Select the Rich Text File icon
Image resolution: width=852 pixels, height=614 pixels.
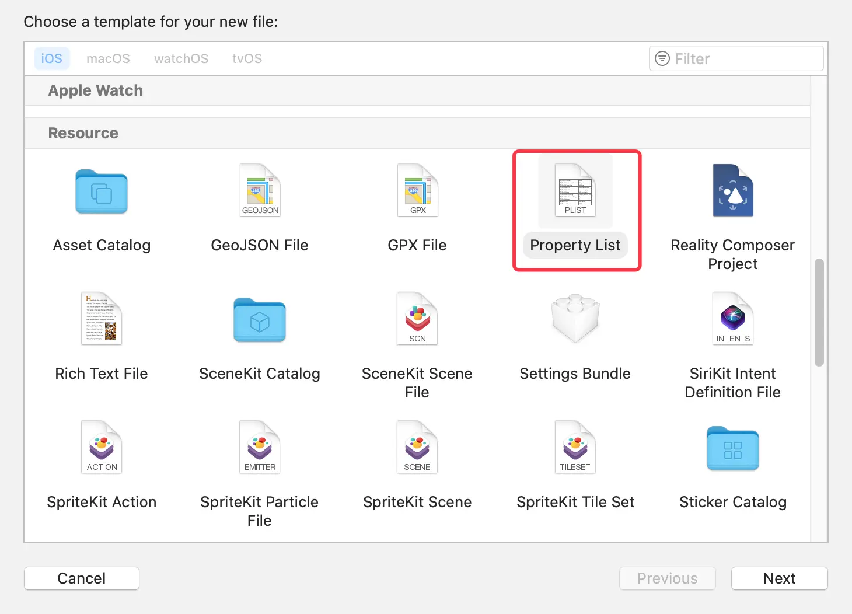[102, 319]
